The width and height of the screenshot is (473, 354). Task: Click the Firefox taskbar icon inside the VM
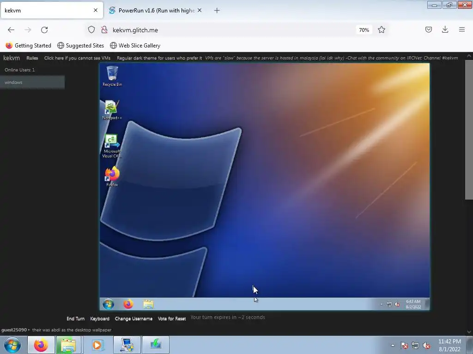pyautogui.click(x=128, y=304)
